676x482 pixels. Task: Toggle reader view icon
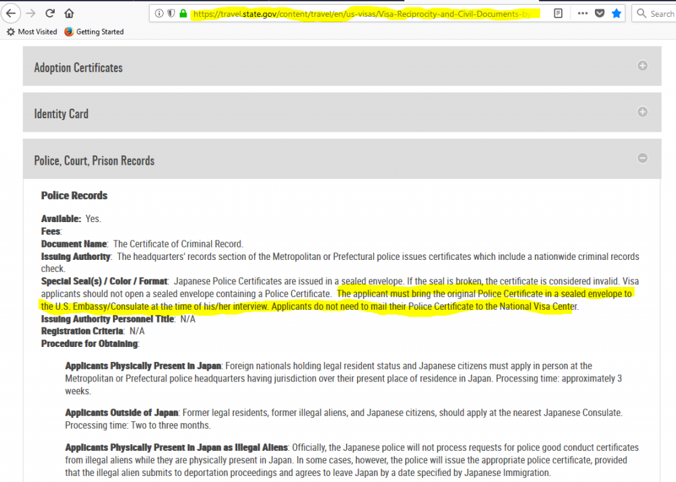(x=558, y=14)
